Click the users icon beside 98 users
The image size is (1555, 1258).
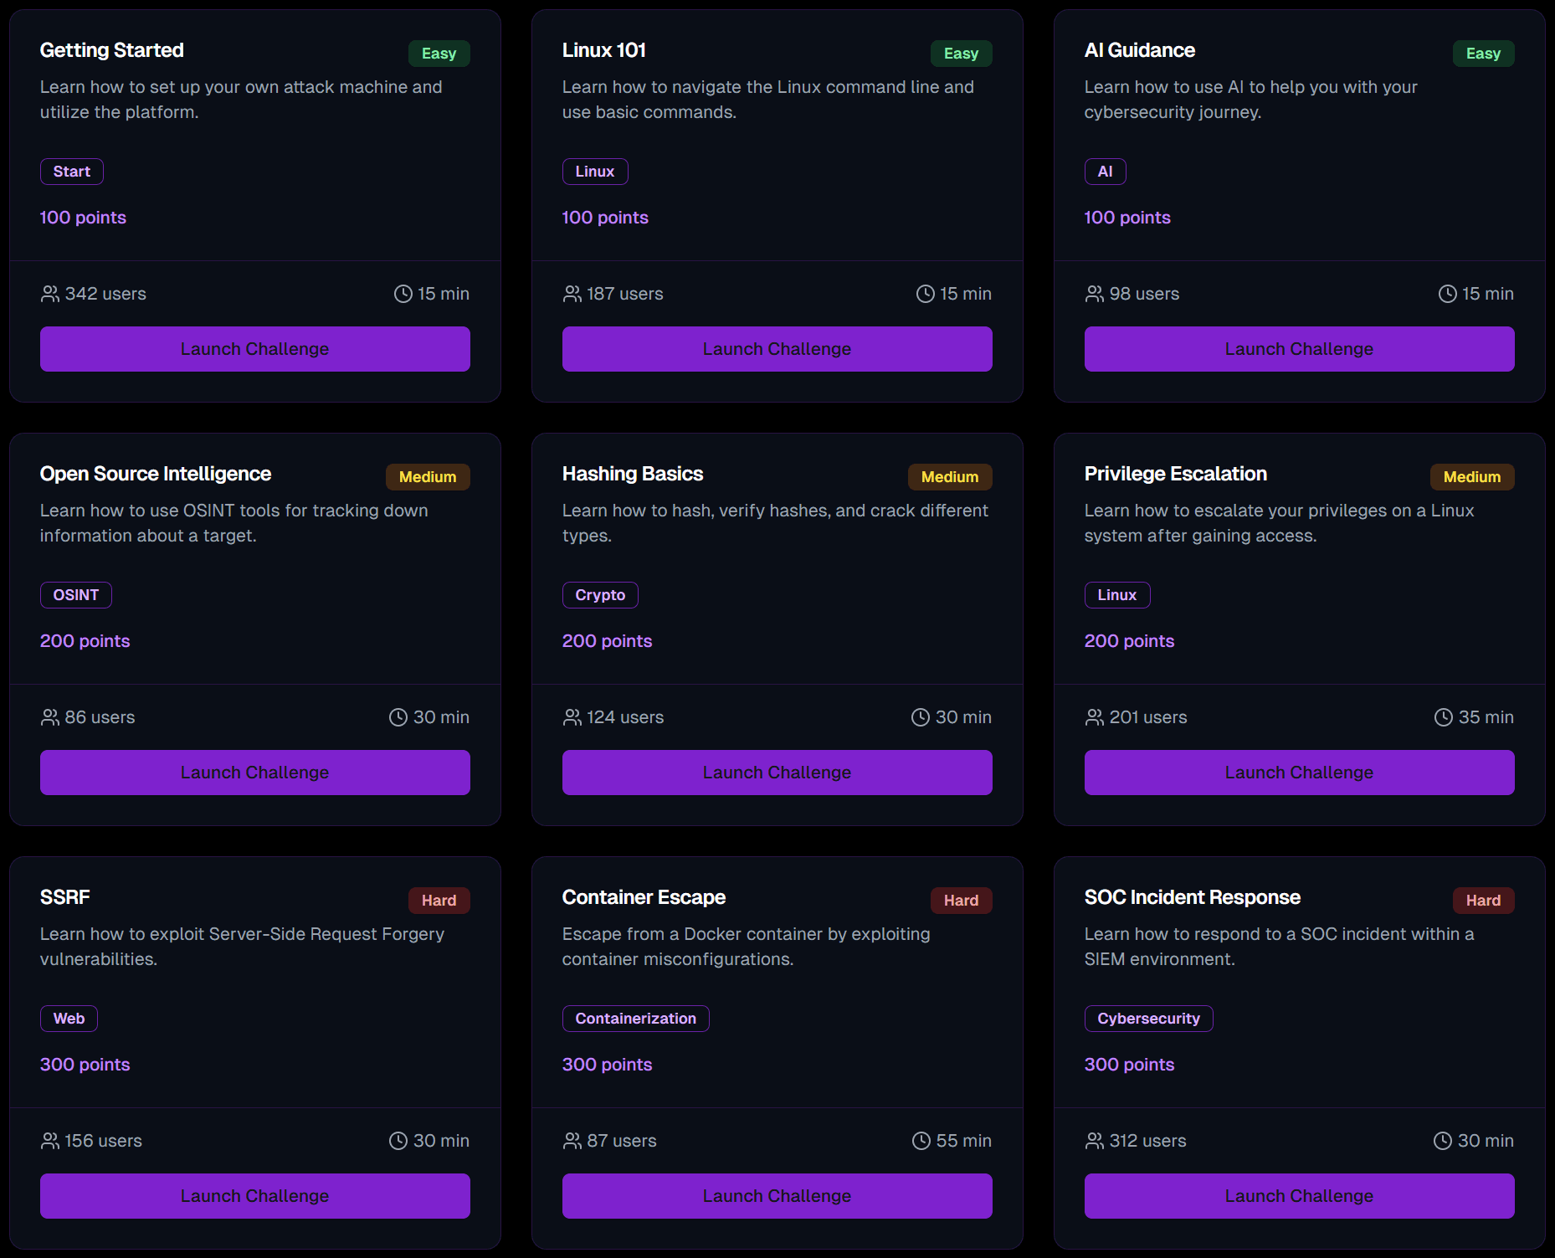(x=1094, y=293)
